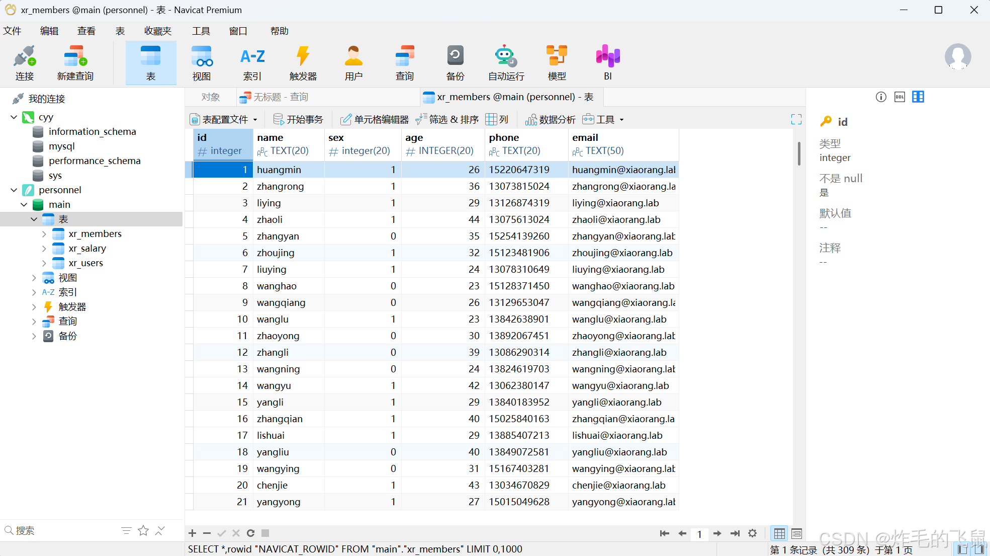Open the Favorites menu
This screenshot has width=990, height=556.
click(x=157, y=31)
